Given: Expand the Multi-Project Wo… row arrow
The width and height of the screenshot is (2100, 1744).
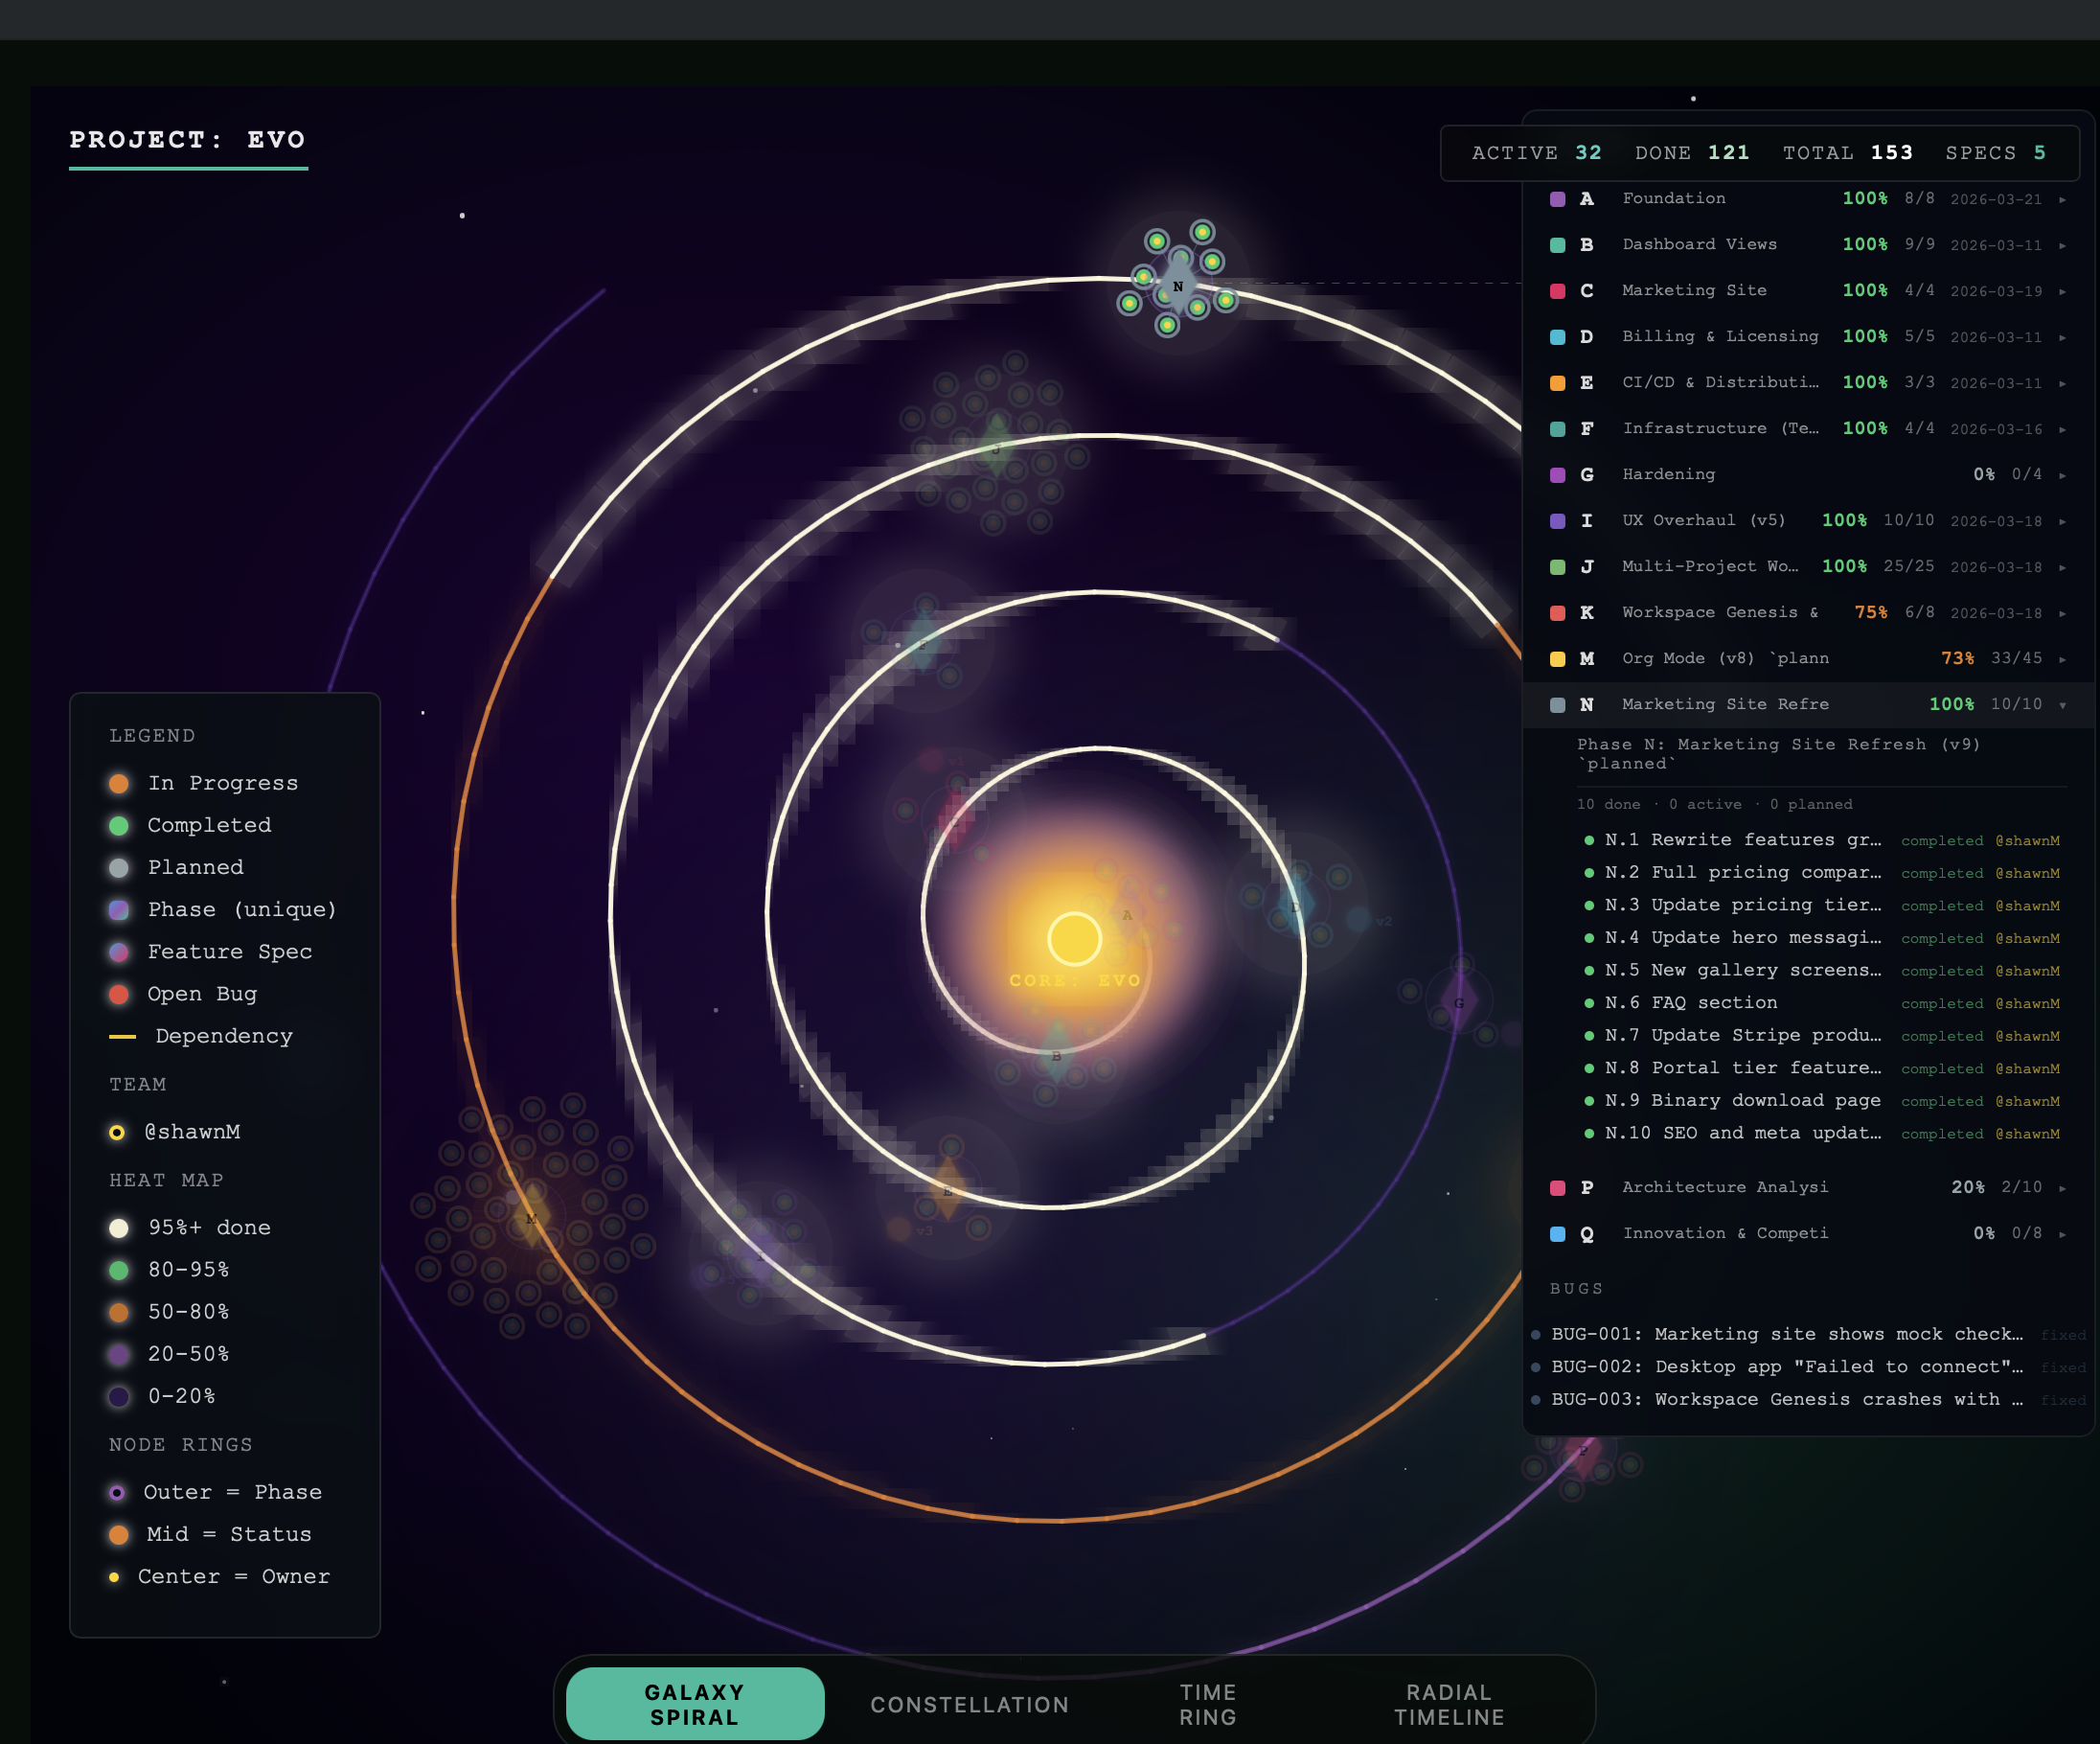Looking at the screenshot, I should click(2062, 567).
